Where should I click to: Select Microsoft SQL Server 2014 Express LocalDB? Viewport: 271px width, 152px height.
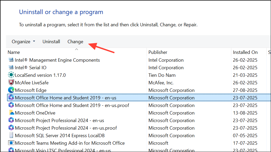[x=60, y=135]
